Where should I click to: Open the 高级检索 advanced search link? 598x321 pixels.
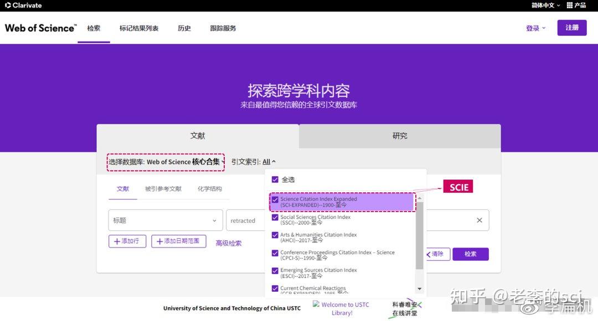click(x=229, y=243)
